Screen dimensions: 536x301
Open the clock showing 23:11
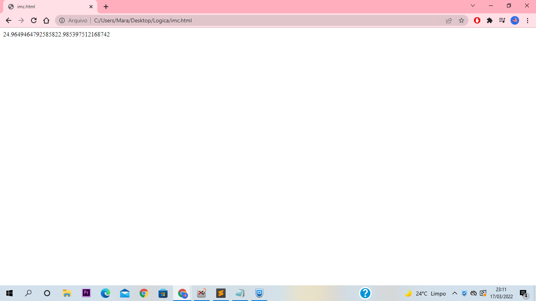click(x=501, y=293)
